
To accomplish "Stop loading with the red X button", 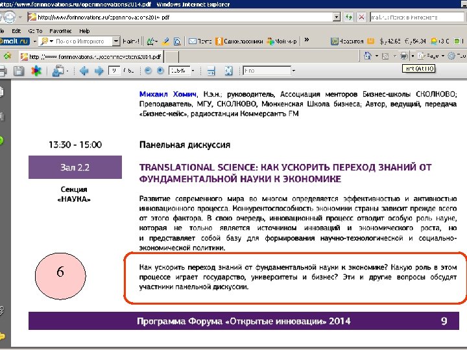I will [x=361, y=17].
